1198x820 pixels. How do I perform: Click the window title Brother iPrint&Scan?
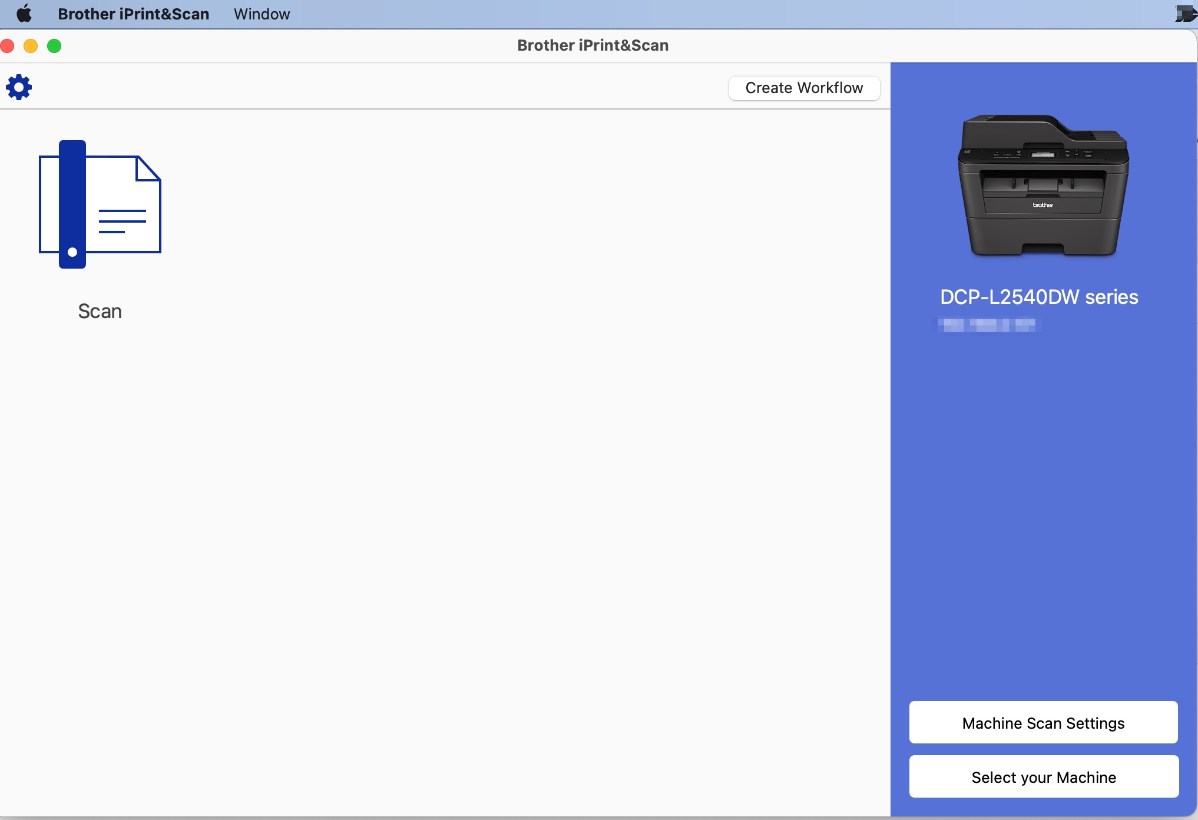(593, 45)
